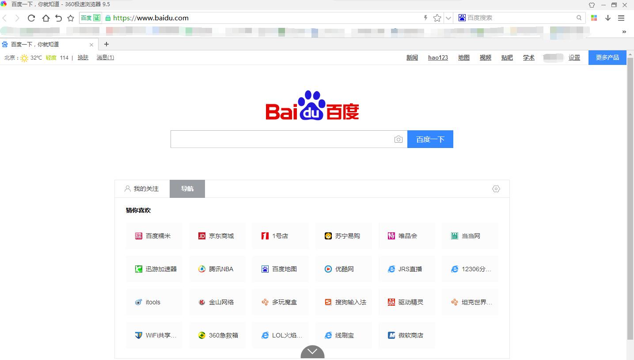
Task: Open the search engine dropdown in top-right searchbar
Action: tap(461, 18)
